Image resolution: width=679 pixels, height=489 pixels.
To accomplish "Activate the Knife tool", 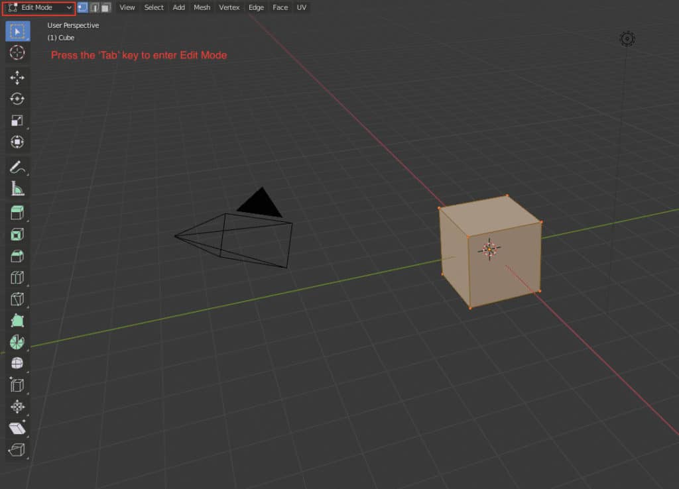I will tap(17, 299).
